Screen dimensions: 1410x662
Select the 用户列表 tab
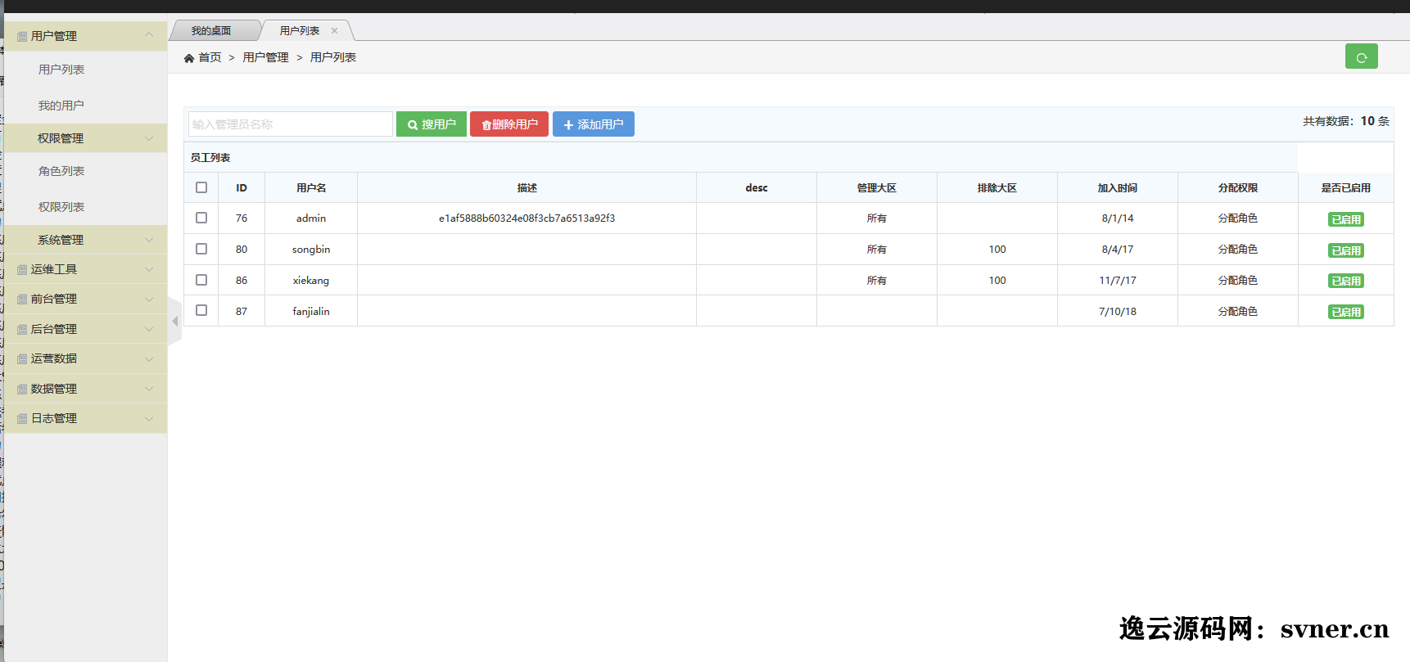pyautogui.click(x=300, y=31)
